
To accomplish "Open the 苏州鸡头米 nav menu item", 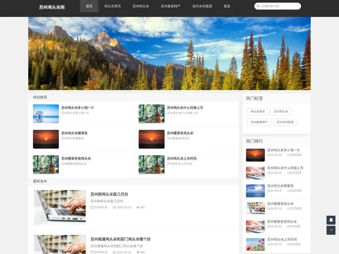I will pyautogui.click(x=141, y=6).
